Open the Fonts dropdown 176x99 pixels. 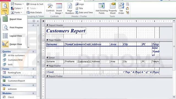(x=16, y=12)
